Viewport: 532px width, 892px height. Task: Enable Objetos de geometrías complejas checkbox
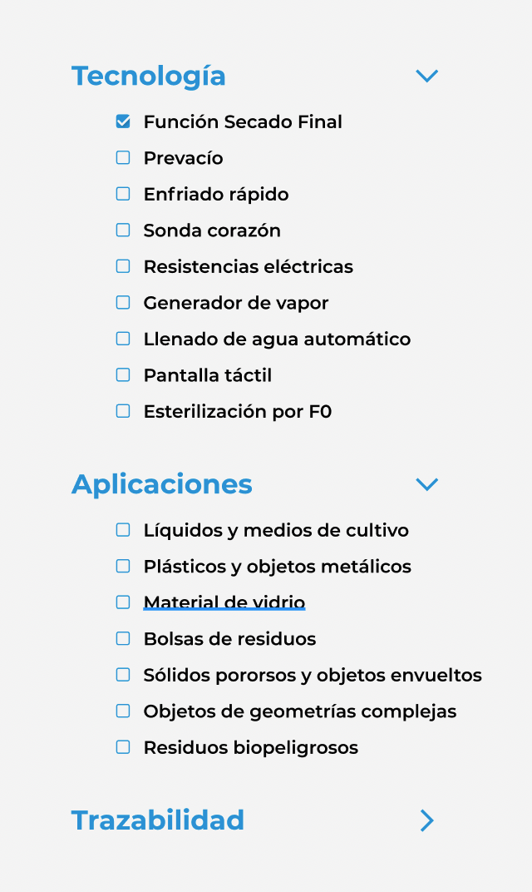(123, 711)
